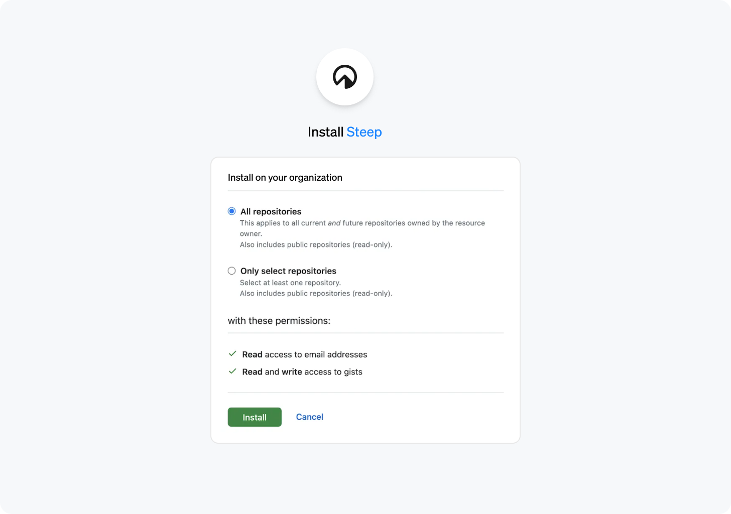Click the Install heading card divider

click(x=365, y=190)
